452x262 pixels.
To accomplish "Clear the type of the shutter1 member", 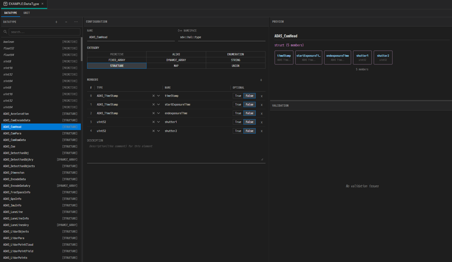I will tap(154, 122).
